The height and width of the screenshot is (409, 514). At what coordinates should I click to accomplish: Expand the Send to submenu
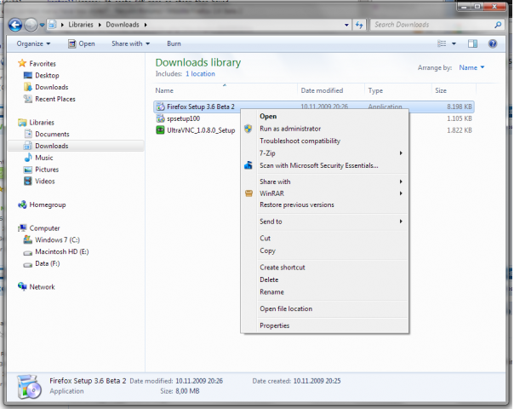click(x=332, y=222)
